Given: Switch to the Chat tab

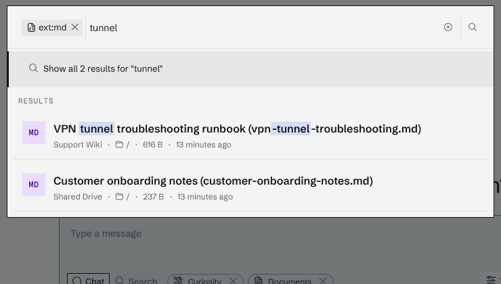Looking at the screenshot, I should (89, 280).
